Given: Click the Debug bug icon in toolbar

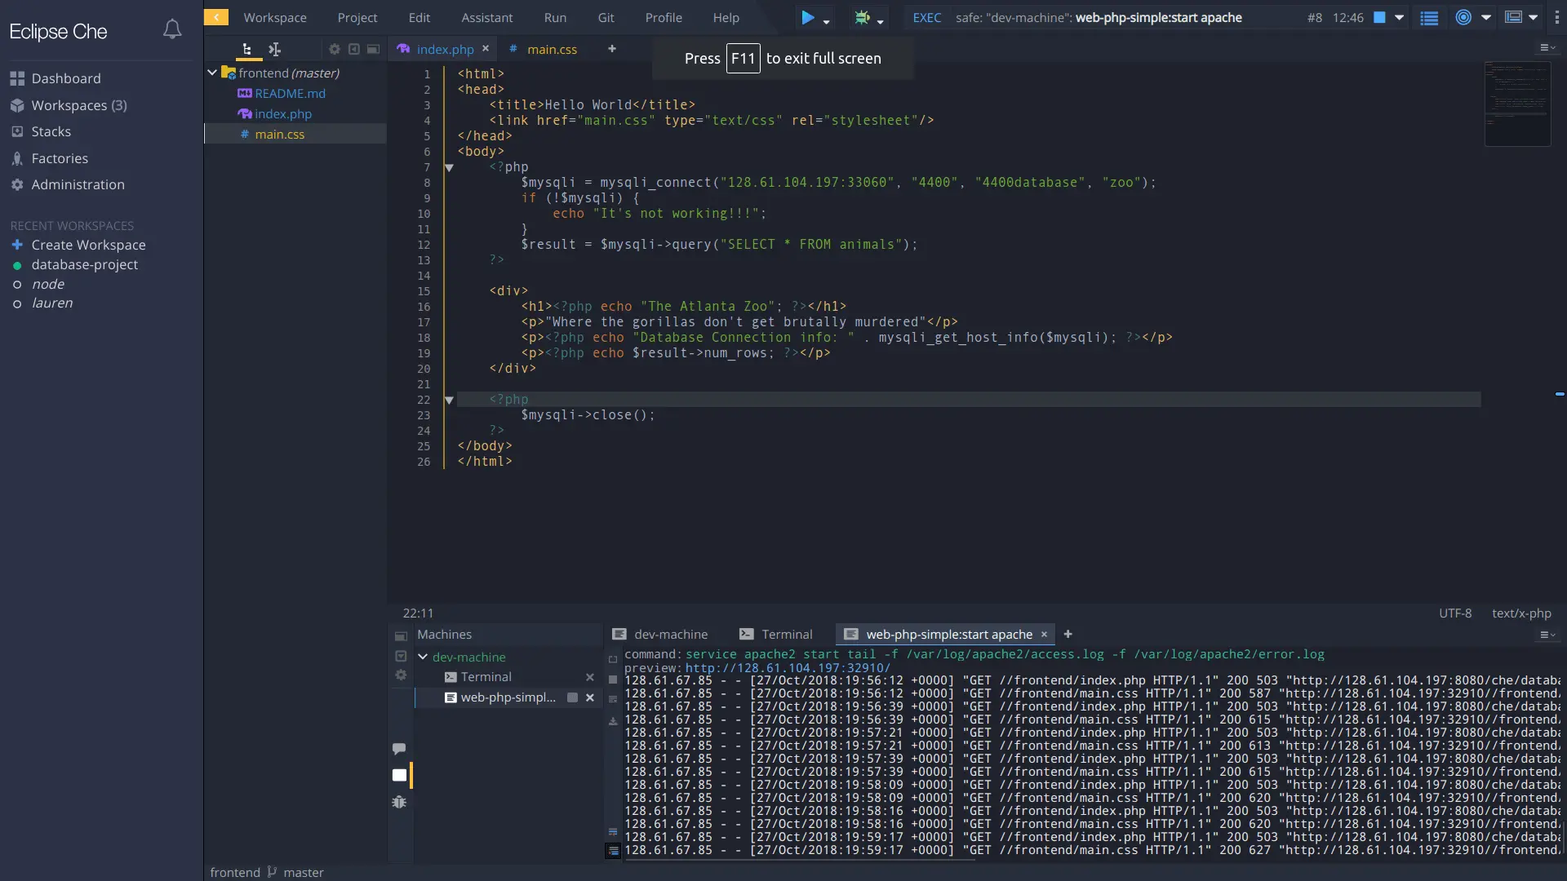Looking at the screenshot, I should pos(862,17).
